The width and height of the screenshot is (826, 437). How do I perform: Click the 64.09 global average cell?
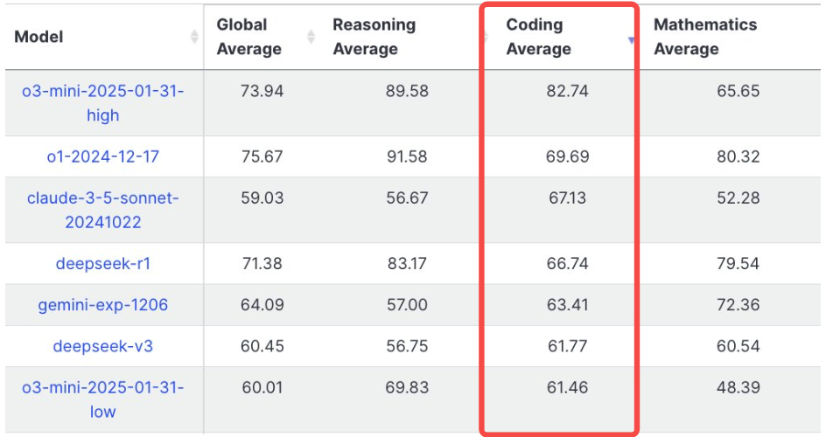pos(262,305)
